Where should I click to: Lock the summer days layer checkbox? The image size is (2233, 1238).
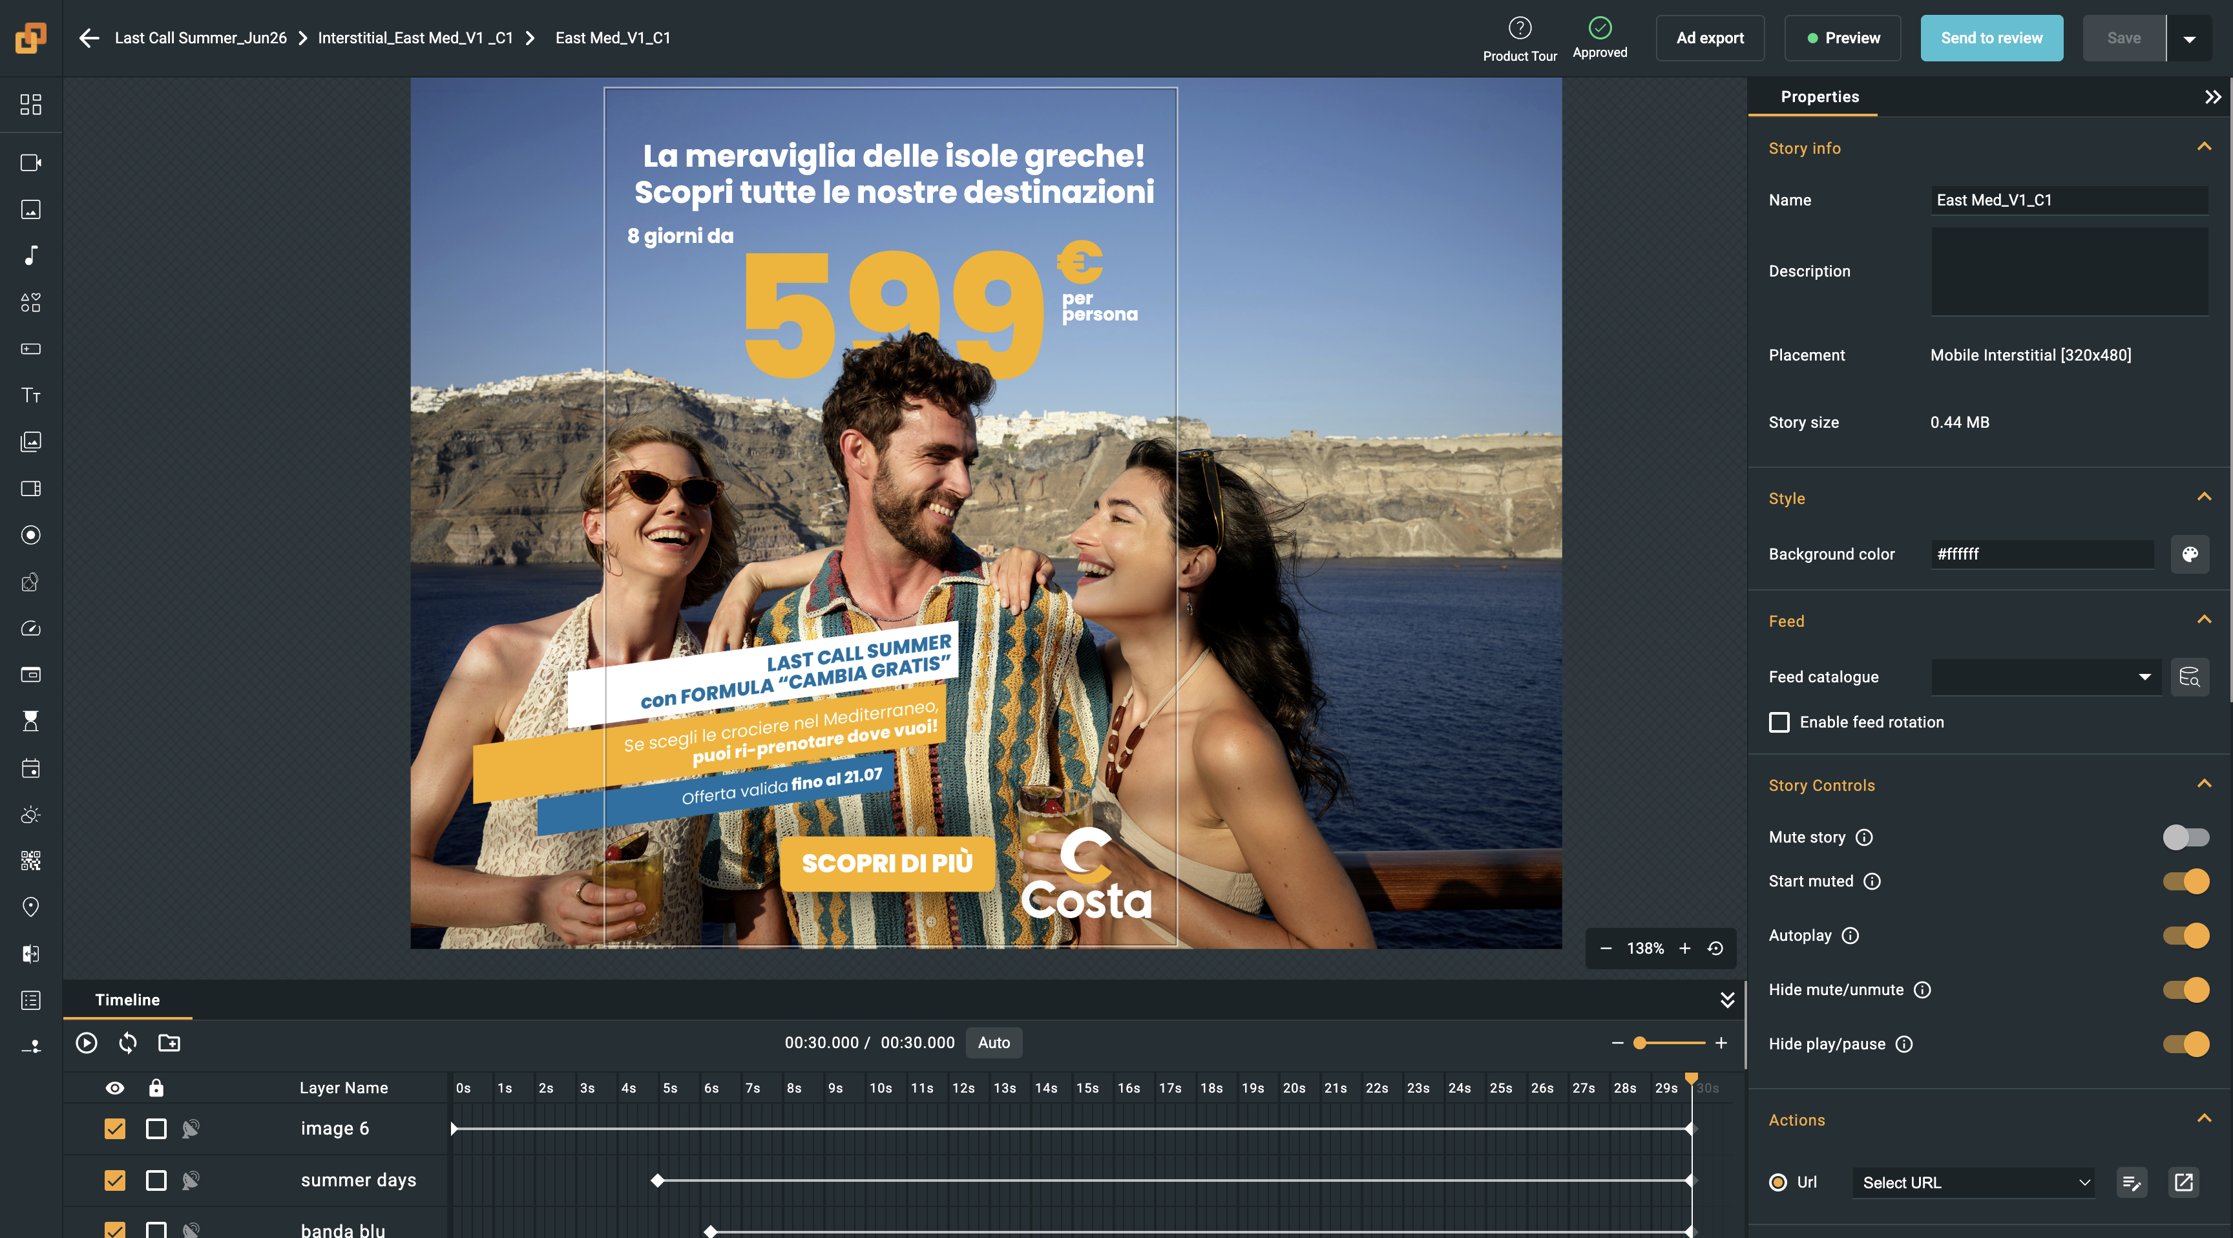tap(156, 1180)
